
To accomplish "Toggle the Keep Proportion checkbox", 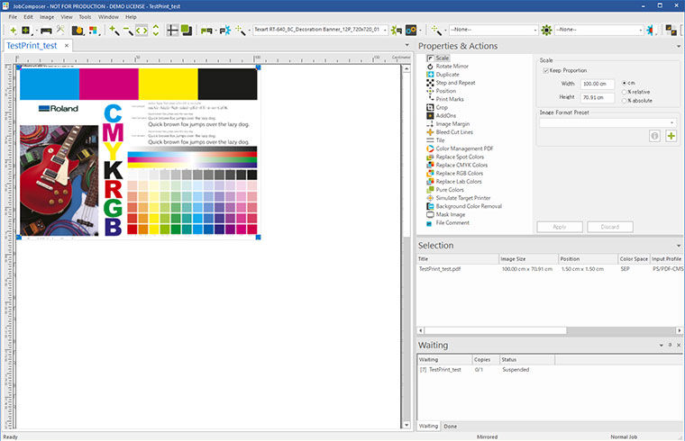I will [546, 69].
